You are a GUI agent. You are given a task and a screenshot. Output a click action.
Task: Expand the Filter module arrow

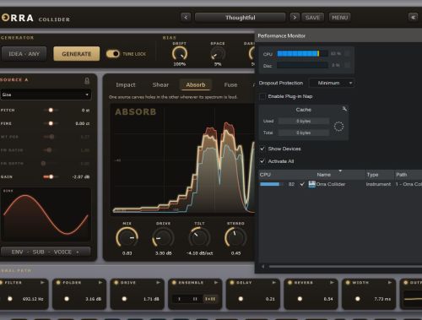pos(42,282)
